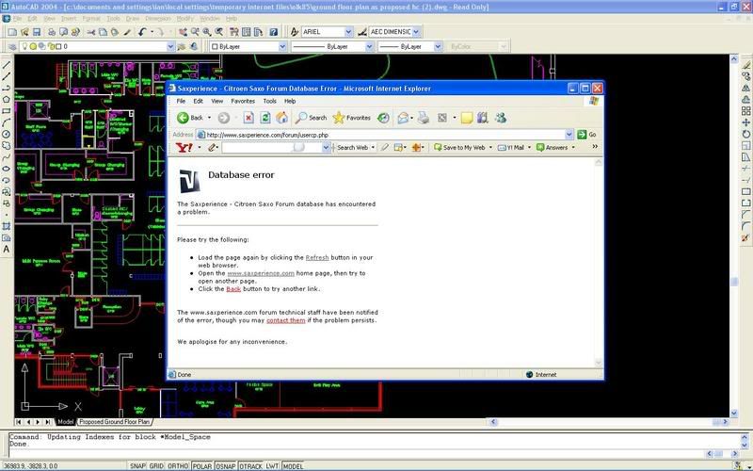Screen dimensions: 753x471
Task: Expand the IE address bar dropdown
Action: [x=569, y=135]
